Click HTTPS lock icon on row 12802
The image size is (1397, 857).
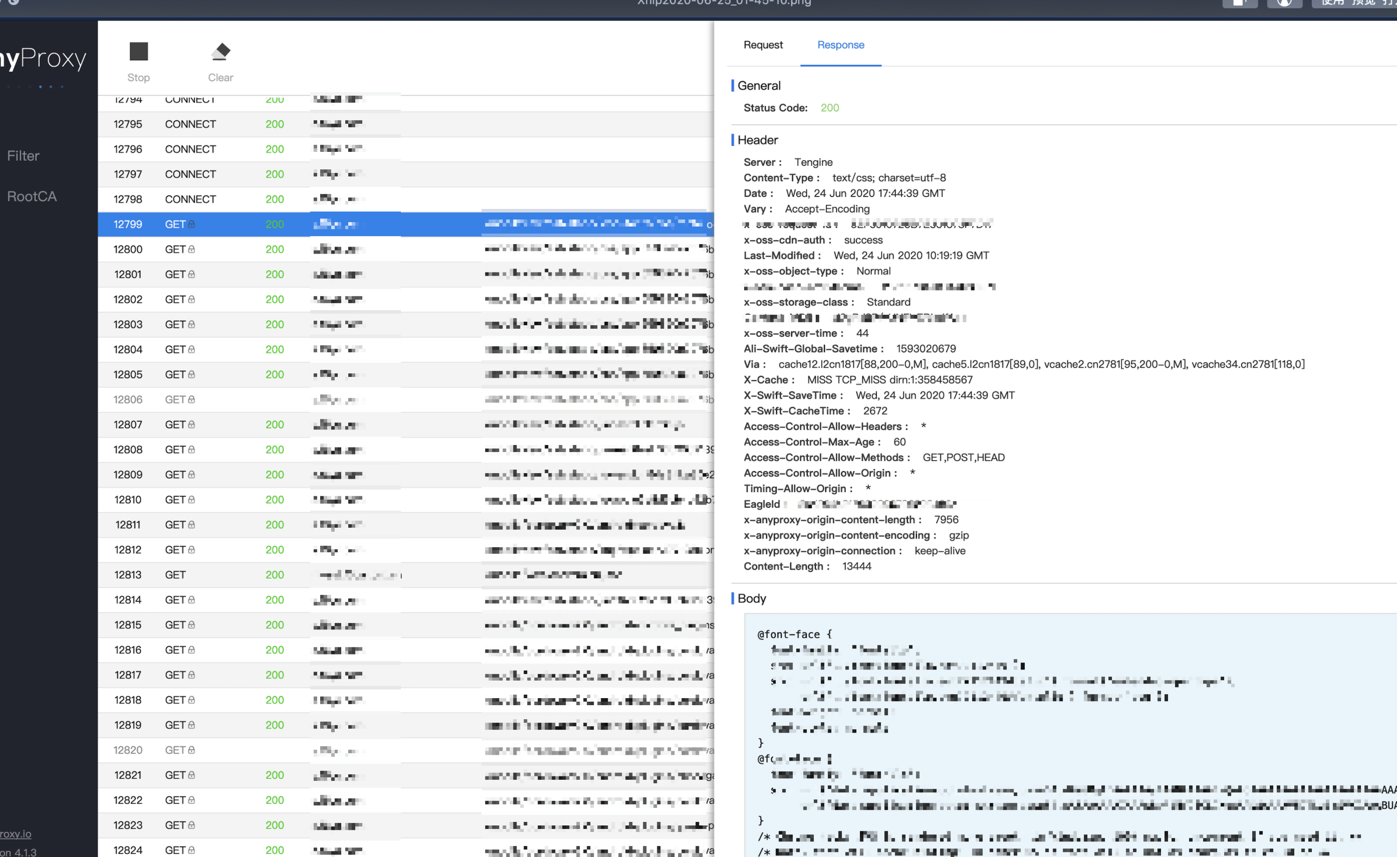point(191,299)
